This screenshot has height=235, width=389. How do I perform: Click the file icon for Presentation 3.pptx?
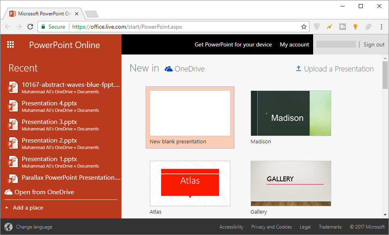(x=13, y=125)
